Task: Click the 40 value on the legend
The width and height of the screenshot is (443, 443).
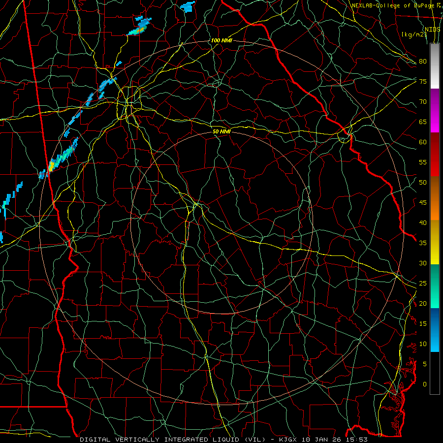Action: [423, 222]
